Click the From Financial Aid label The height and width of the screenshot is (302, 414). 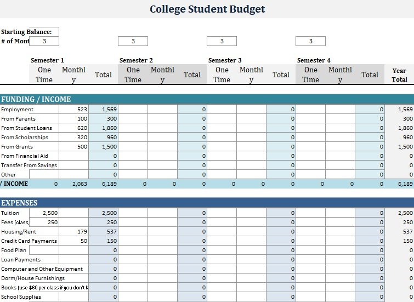coord(25,156)
